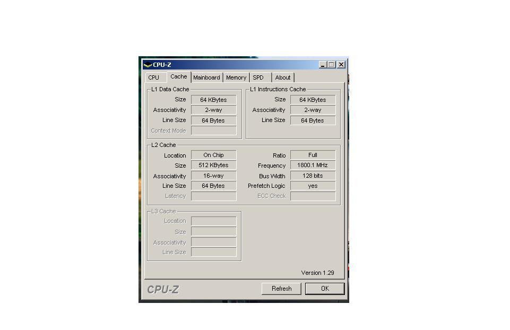Switch to the CPU tab
The image size is (510, 330).
click(154, 77)
